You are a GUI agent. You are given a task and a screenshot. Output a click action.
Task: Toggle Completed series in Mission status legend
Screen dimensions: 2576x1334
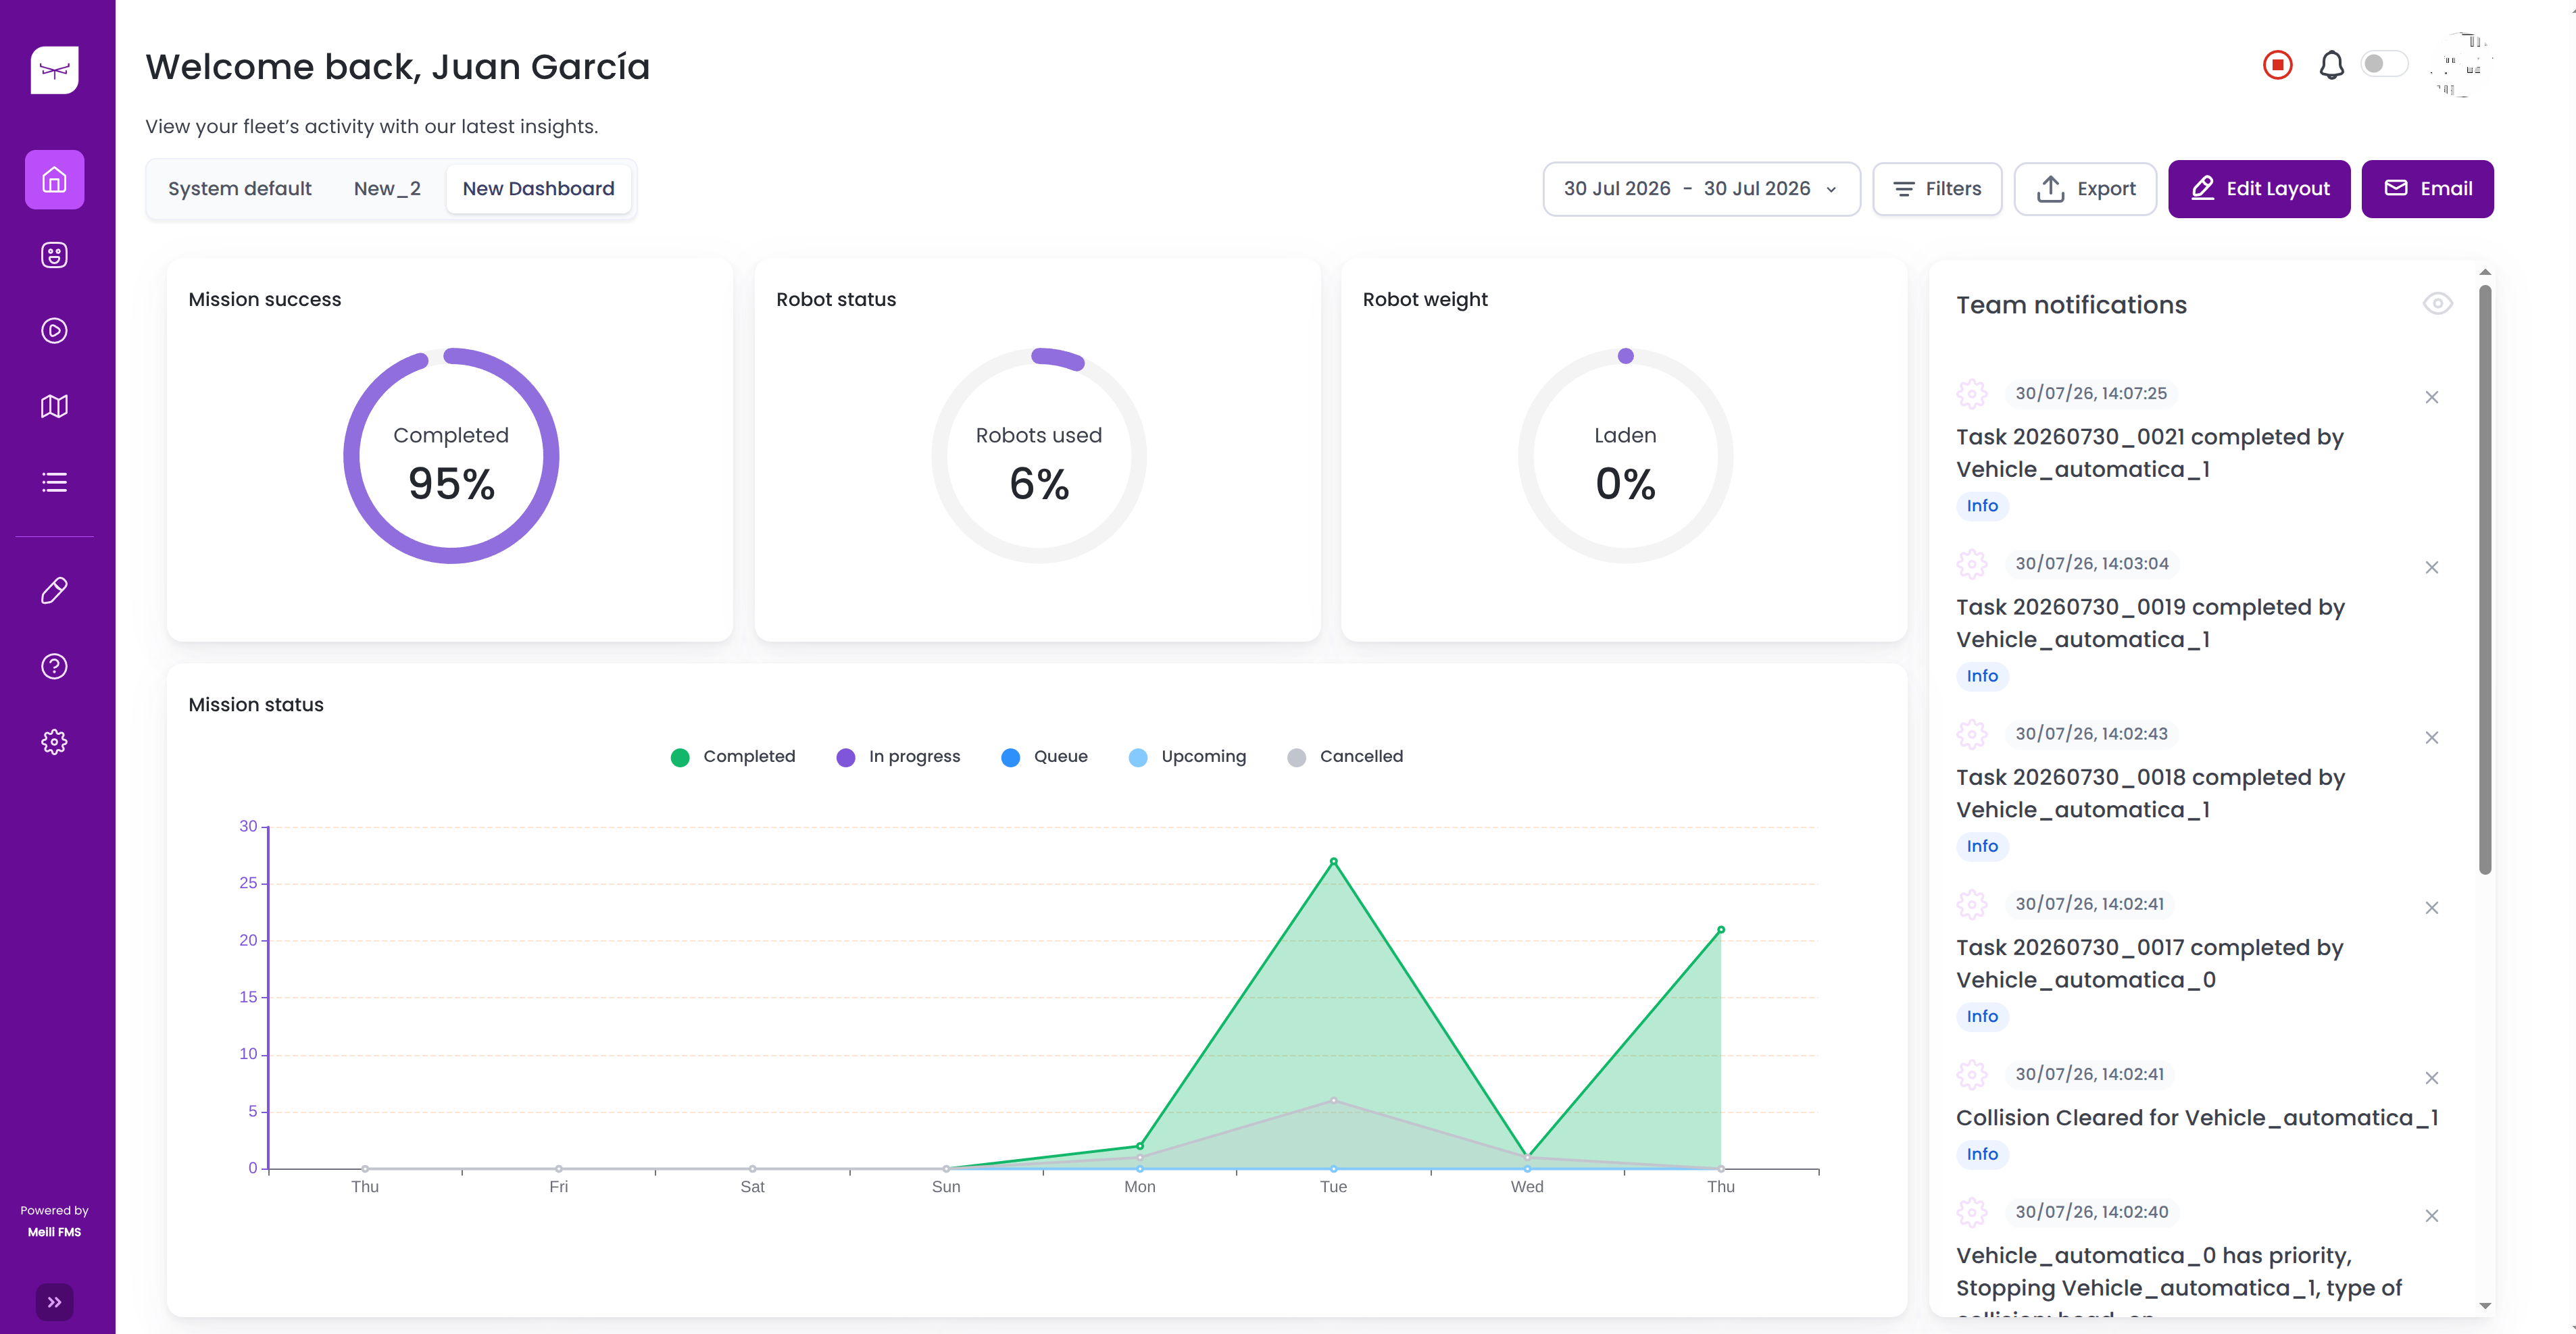[733, 756]
